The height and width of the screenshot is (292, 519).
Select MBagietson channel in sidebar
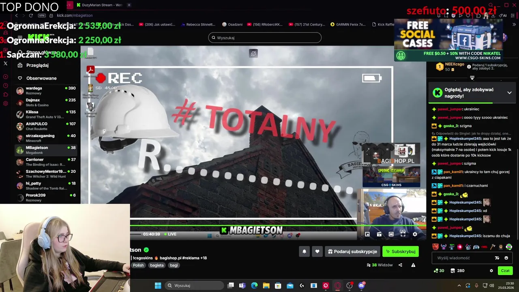(46, 150)
